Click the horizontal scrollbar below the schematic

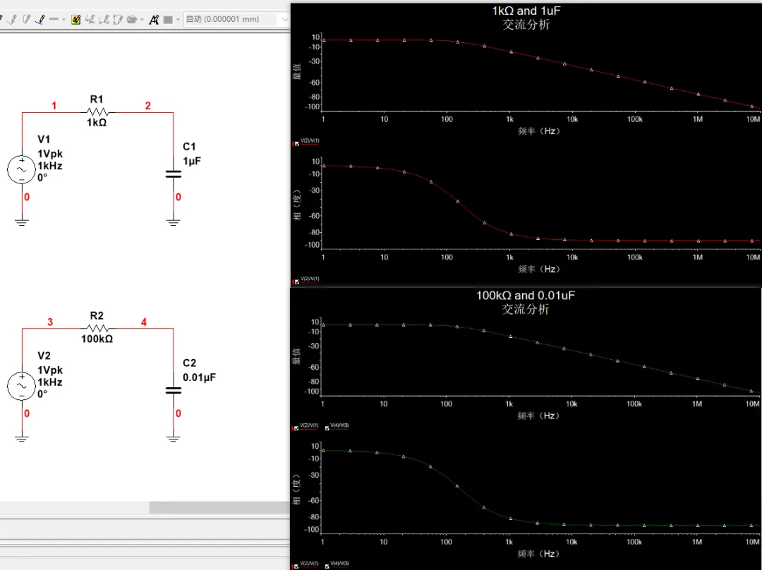(219, 508)
